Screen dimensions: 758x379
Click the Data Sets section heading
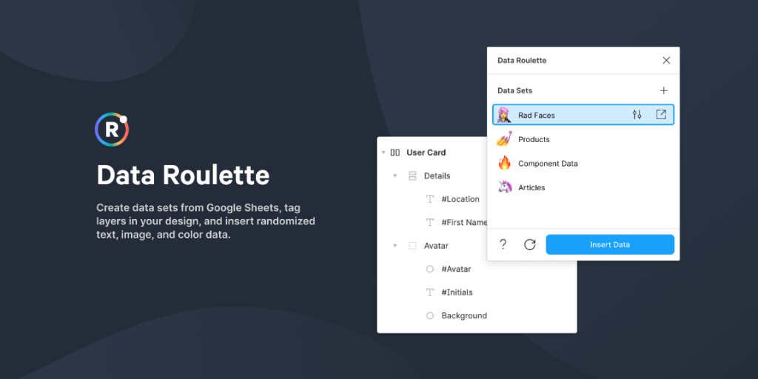[x=515, y=90]
